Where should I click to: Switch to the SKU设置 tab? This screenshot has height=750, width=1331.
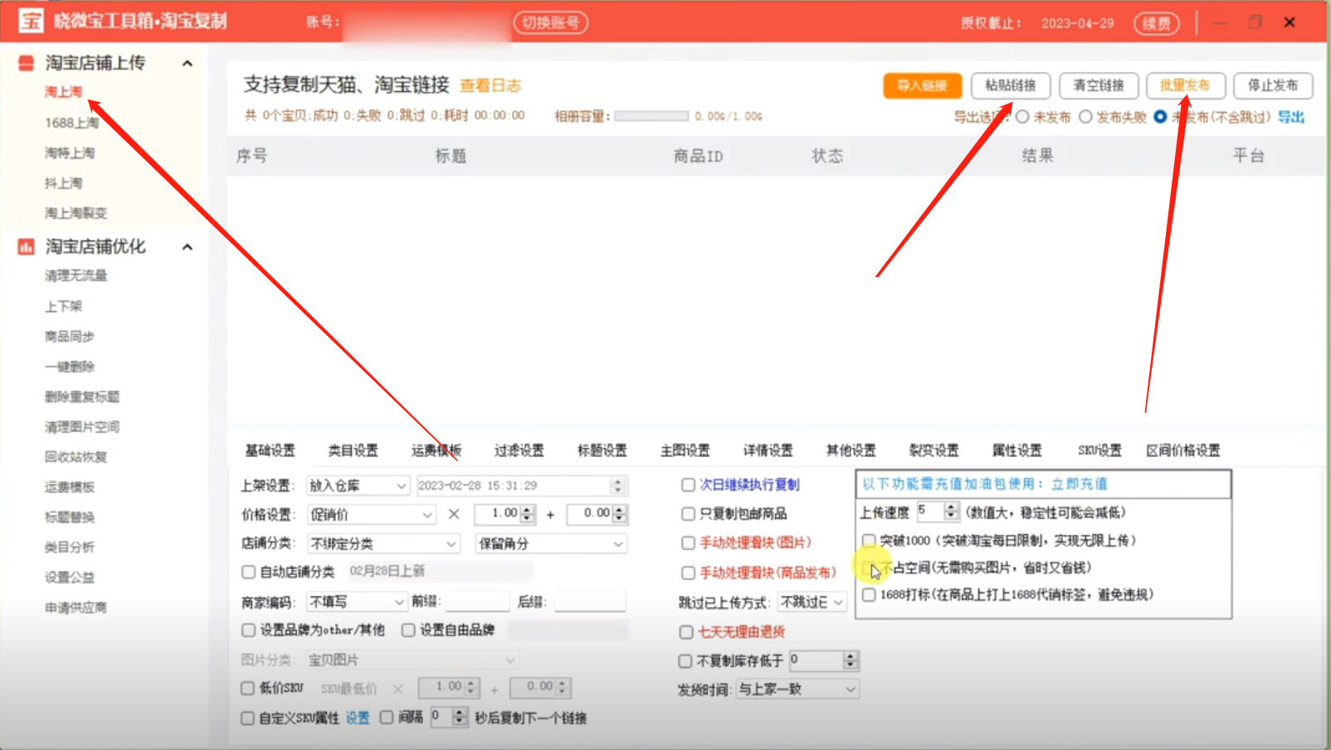point(1099,450)
